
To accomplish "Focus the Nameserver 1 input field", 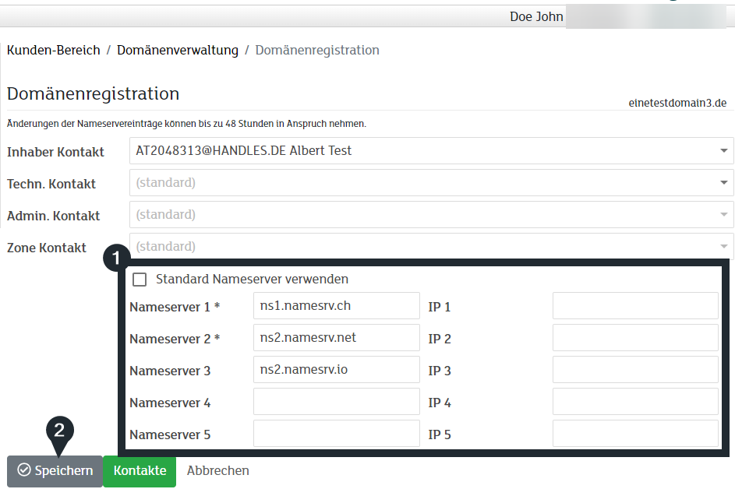I will tap(336, 306).
